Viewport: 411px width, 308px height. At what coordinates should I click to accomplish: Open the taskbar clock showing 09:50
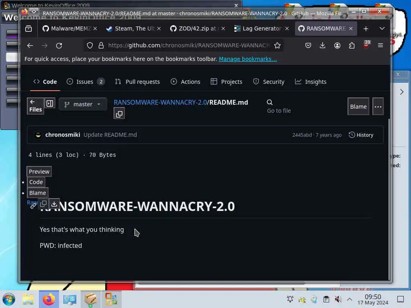(x=373, y=299)
